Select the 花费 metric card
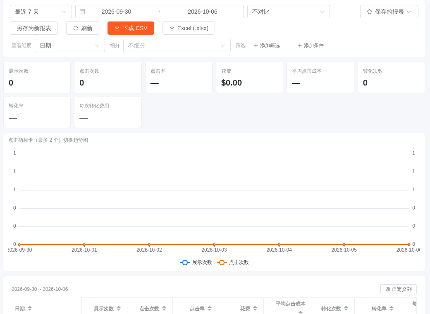 pyautogui.click(x=250, y=78)
